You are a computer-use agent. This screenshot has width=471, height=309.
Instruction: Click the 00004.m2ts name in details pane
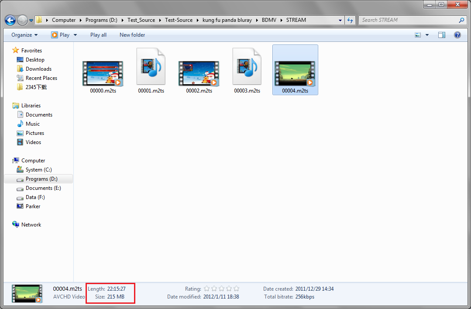click(x=68, y=288)
